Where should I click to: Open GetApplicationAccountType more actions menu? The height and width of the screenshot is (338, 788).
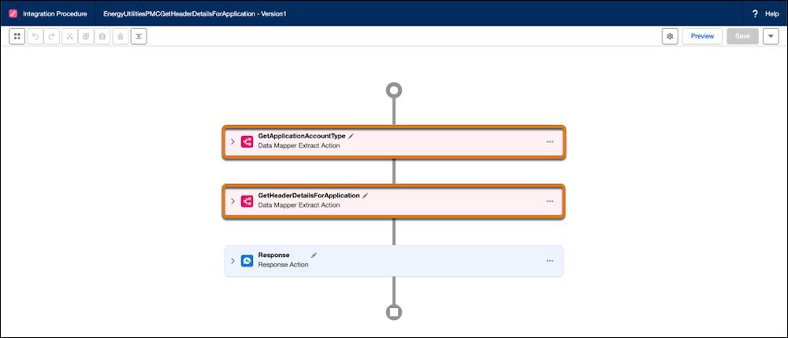pyautogui.click(x=550, y=142)
